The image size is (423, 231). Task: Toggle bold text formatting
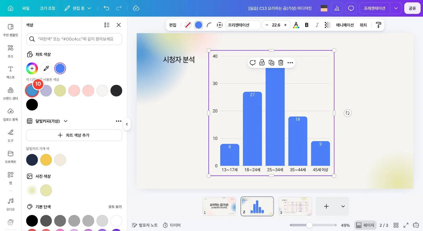pyautogui.click(x=307, y=25)
